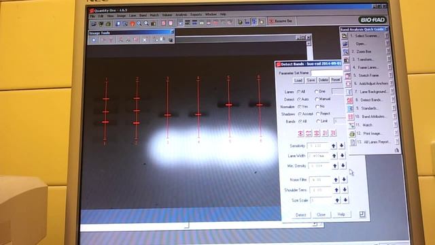The height and width of the screenshot is (245, 435).
Task: Increase Shoulder Sens. with the up arrow
Action: tap(336, 190)
